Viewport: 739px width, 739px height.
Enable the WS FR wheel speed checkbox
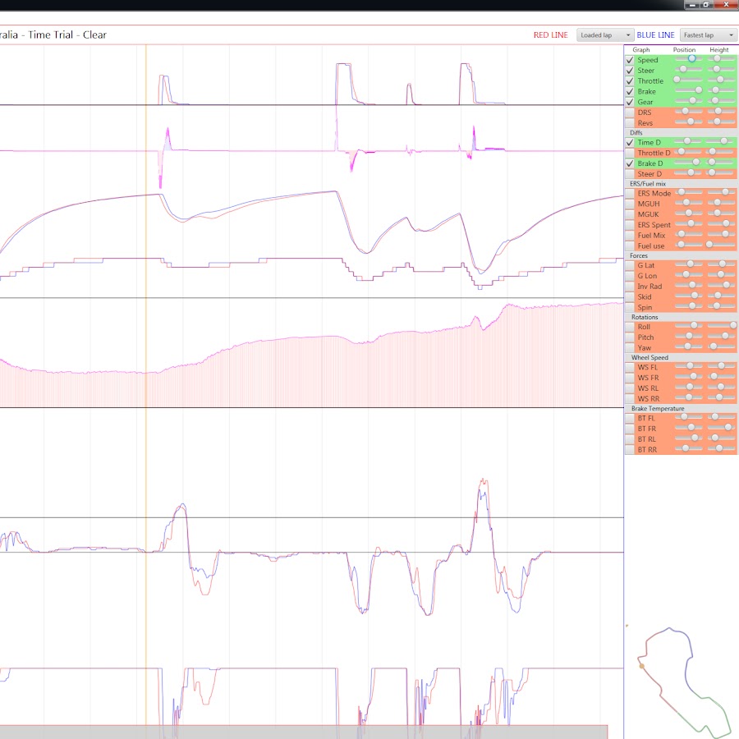pyautogui.click(x=630, y=378)
